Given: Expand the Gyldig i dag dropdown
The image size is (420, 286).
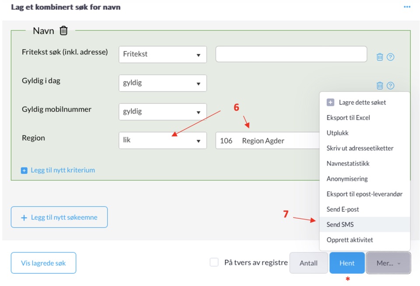Looking at the screenshot, I should click(163, 83).
